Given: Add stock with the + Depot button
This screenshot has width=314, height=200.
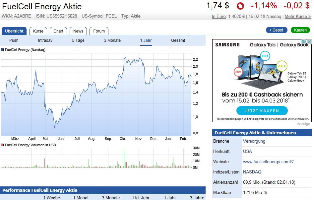Looking at the screenshot, I should (x=277, y=30).
